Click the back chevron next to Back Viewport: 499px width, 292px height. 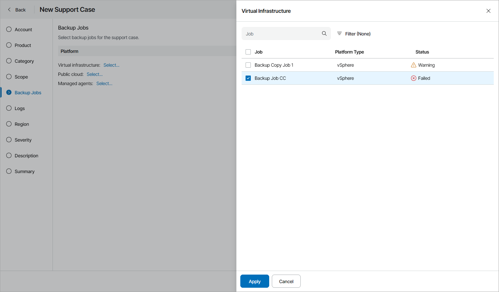(x=8, y=10)
